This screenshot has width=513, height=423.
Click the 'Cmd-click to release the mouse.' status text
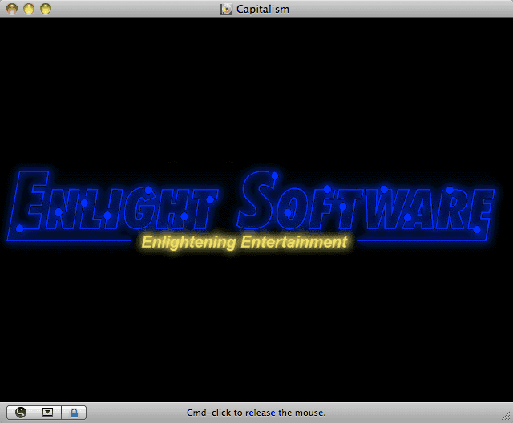(256, 413)
